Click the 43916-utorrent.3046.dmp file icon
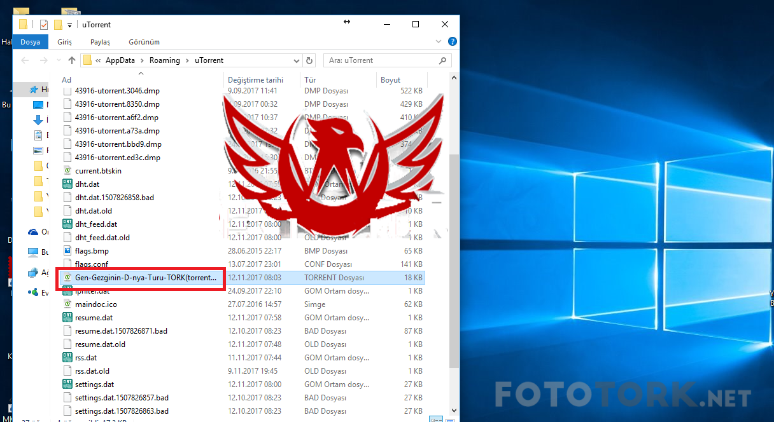The image size is (774, 422). (x=67, y=90)
